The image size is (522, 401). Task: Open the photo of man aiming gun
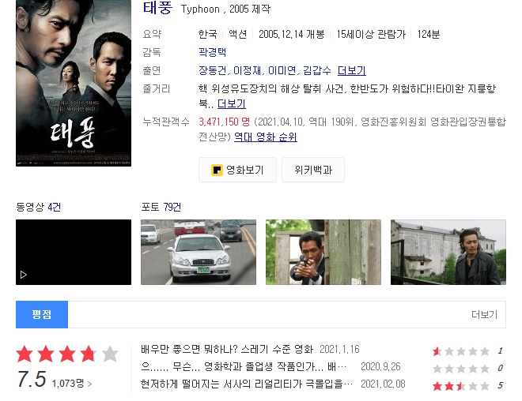pos(323,252)
